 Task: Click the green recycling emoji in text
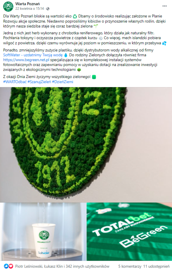(75, 16)
